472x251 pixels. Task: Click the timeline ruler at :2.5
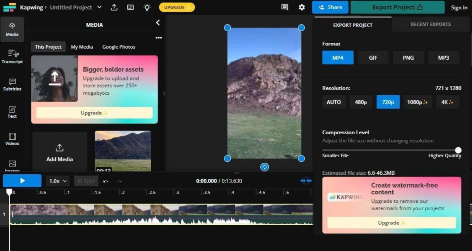tap(152, 193)
